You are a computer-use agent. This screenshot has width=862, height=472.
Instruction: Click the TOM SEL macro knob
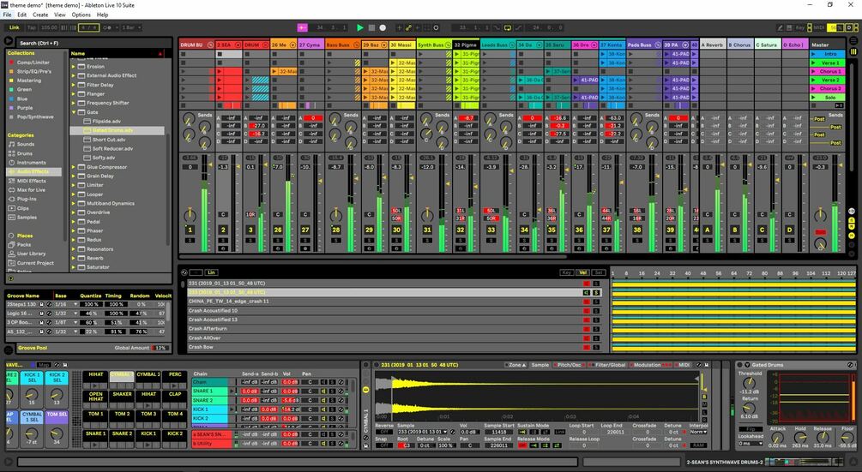[56, 433]
